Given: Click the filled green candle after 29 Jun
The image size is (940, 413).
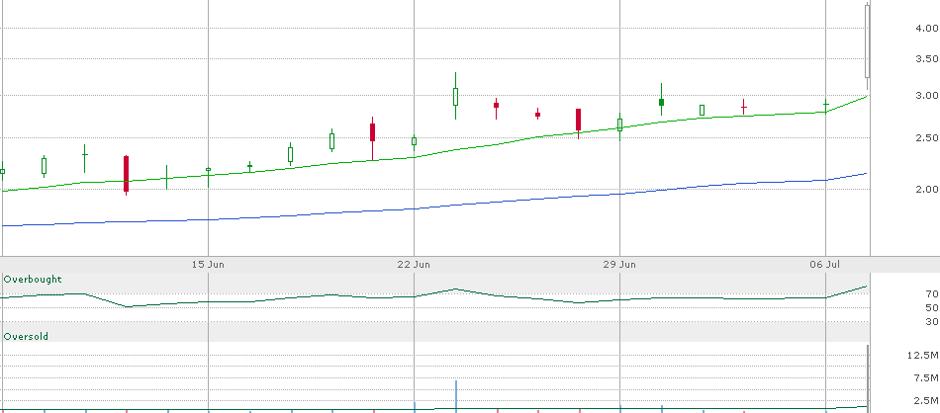Looking at the screenshot, I should [x=661, y=103].
